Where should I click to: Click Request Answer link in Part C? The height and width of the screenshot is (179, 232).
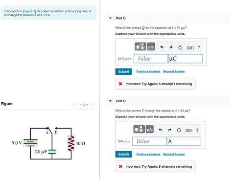click(x=174, y=71)
